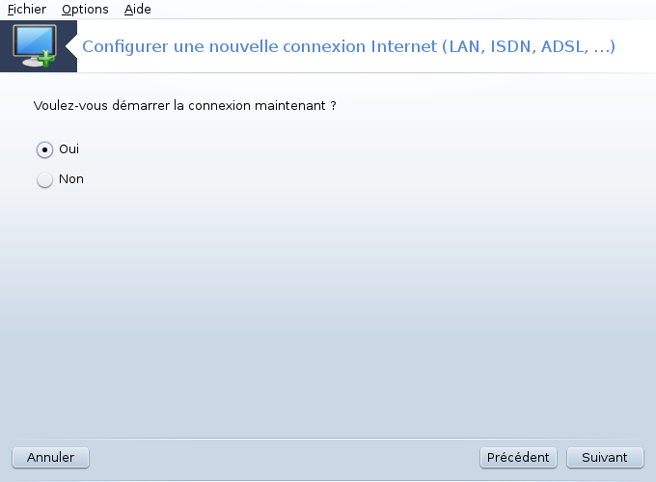Select the Oui radio button circle
656x482 pixels.
44,149
